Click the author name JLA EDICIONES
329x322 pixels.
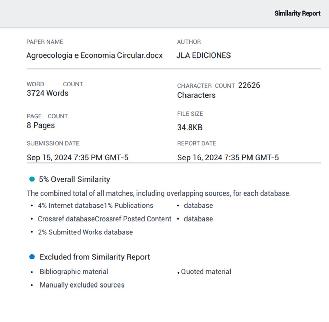pos(203,55)
